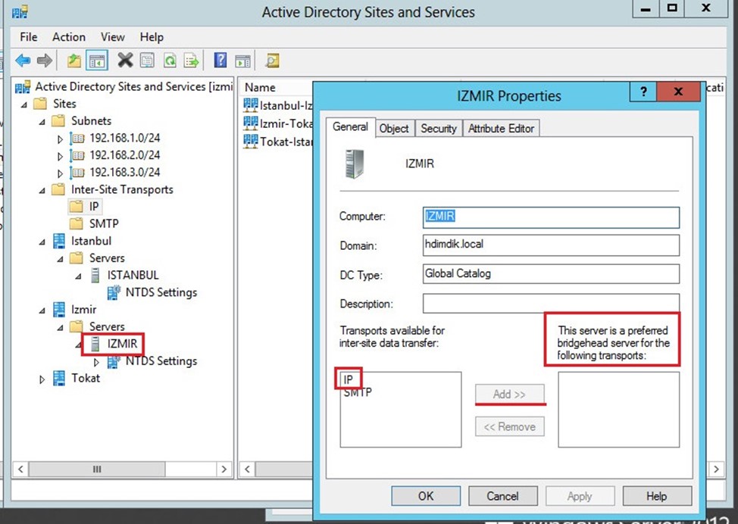The width and height of the screenshot is (738, 524).
Task: Click the right arrow of the tree pane scrollbar
Action: tap(224, 469)
